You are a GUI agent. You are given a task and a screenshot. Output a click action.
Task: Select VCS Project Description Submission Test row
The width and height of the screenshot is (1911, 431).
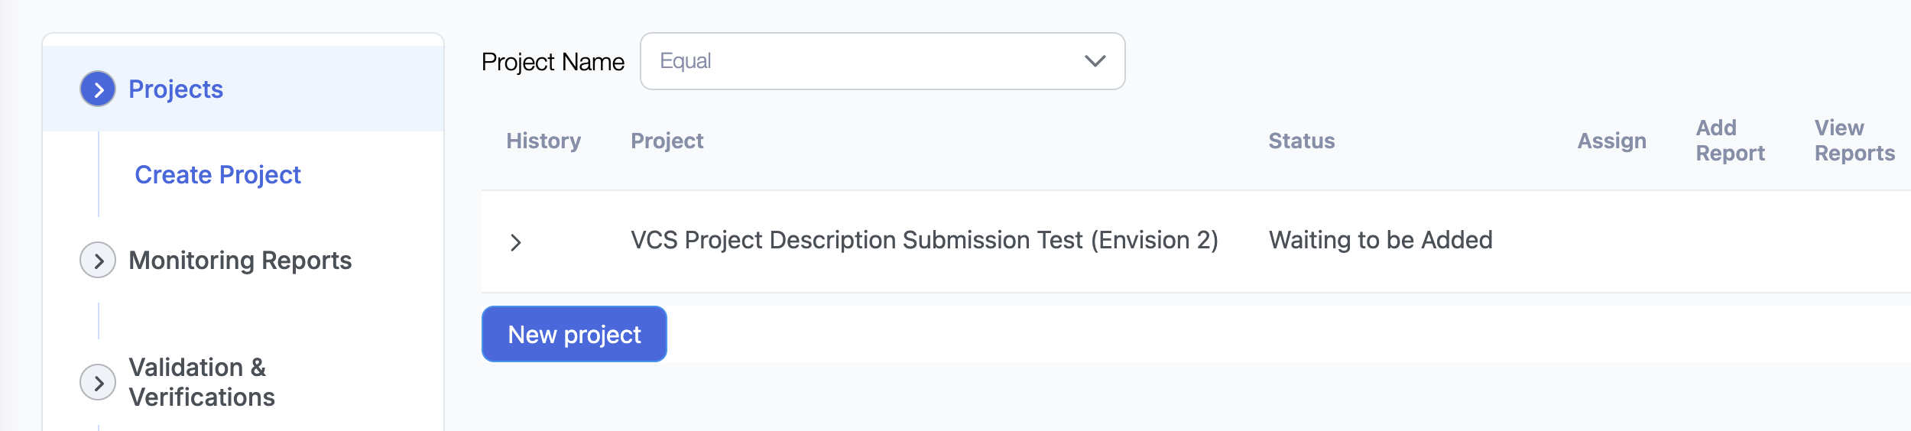tap(923, 240)
